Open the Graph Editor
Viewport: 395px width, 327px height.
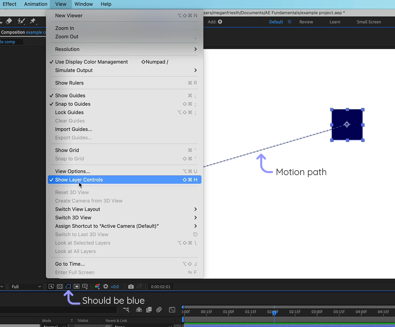172,310
